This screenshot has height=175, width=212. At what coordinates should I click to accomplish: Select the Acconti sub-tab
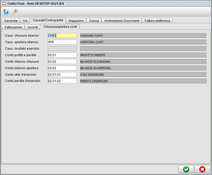coord(33,27)
